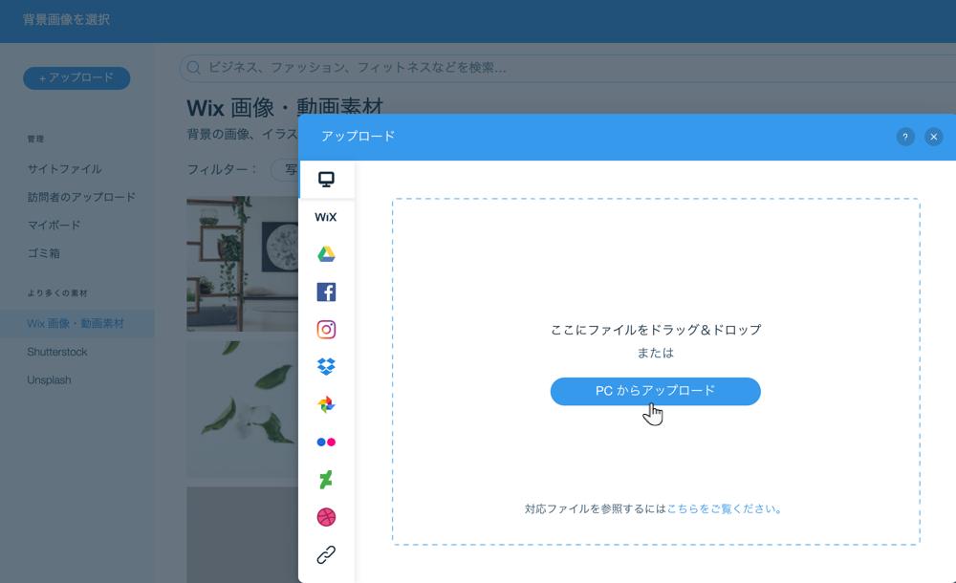Open the upload dialog help icon
The width and height of the screenshot is (956, 583).
click(905, 137)
